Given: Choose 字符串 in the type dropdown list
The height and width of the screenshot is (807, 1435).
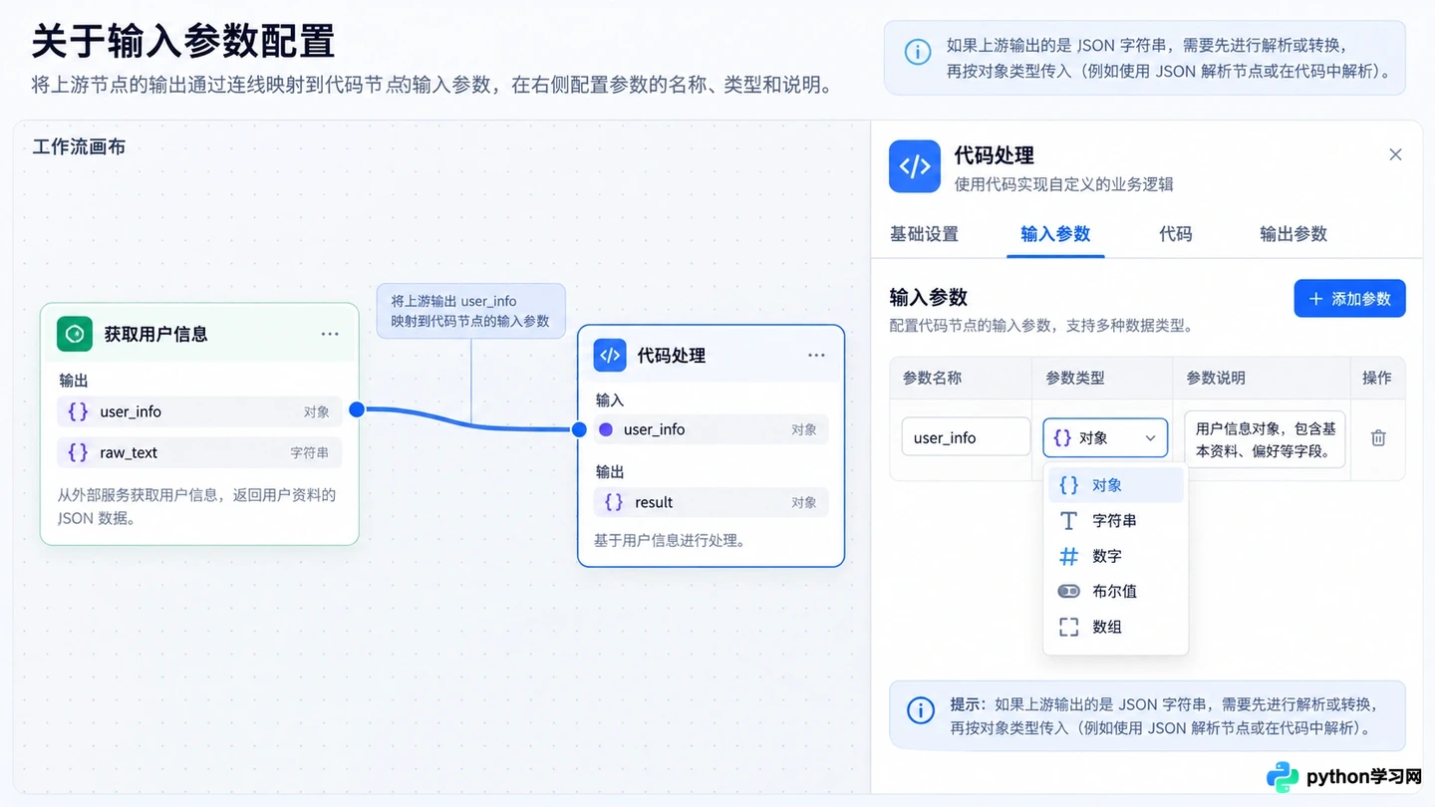Looking at the screenshot, I should pos(1116,521).
